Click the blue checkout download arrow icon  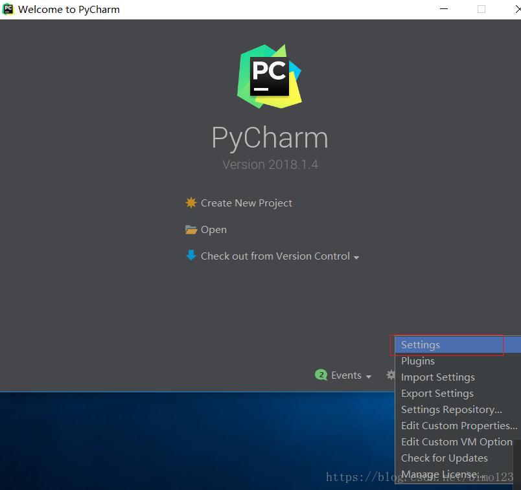click(x=191, y=255)
